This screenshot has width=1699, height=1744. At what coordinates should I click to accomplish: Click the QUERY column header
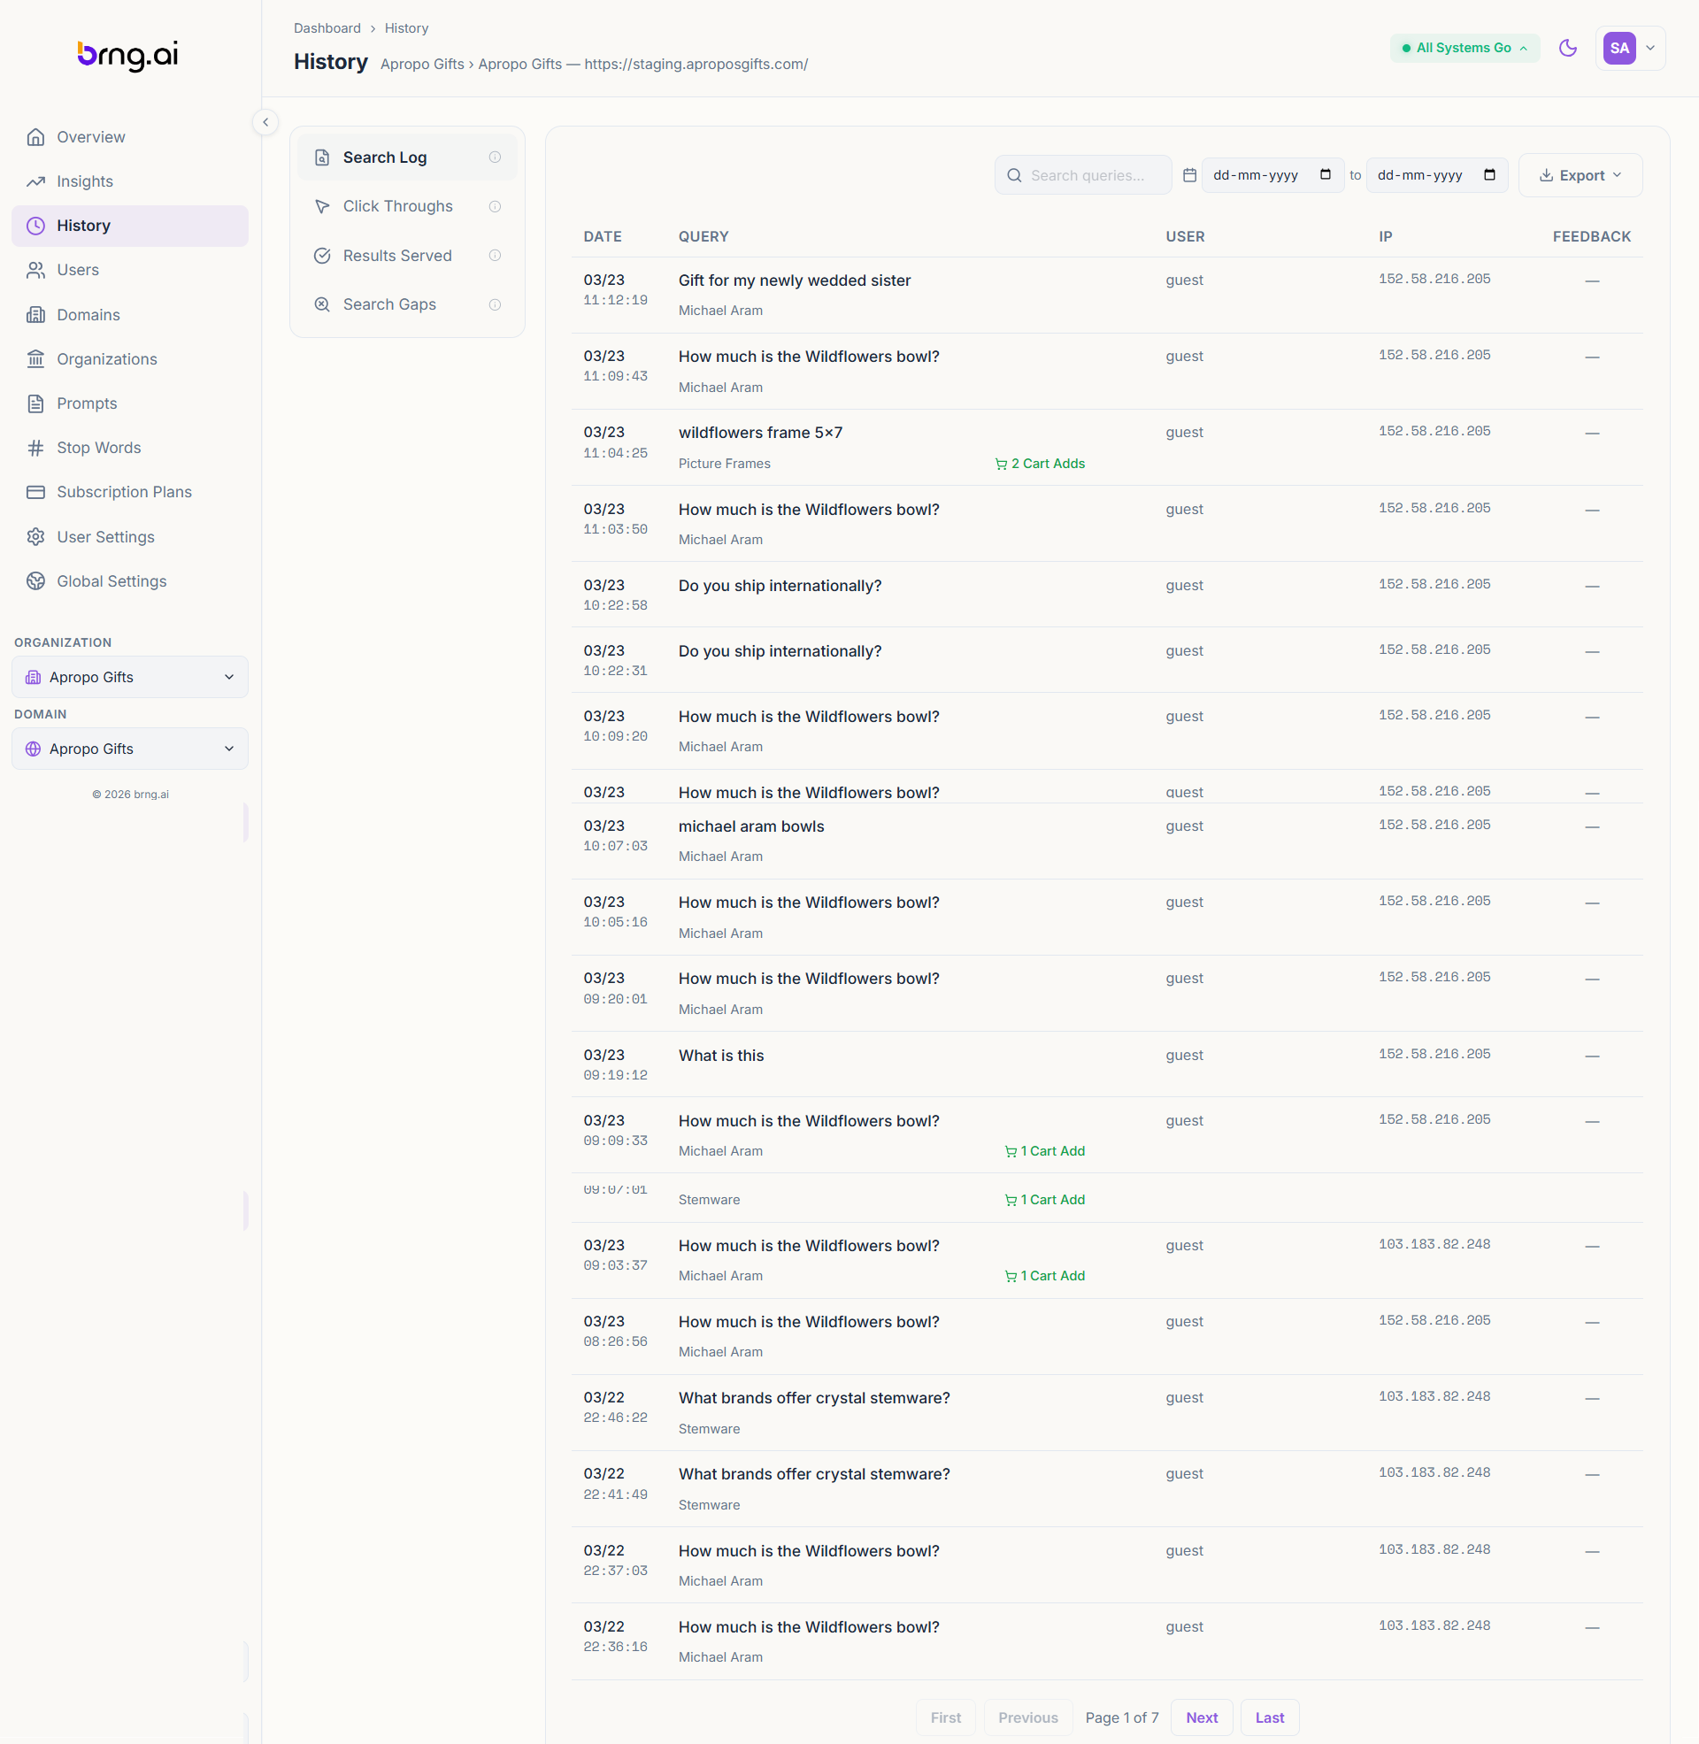click(703, 236)
